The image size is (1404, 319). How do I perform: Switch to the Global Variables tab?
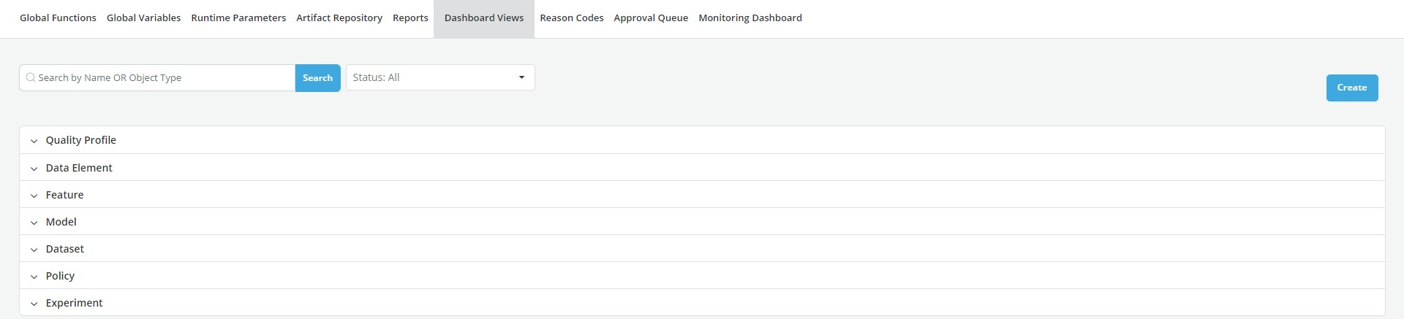143,18
